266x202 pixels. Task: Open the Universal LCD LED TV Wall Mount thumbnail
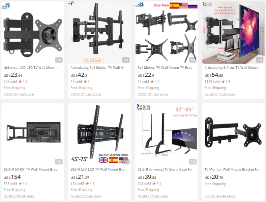(x=33, y=33)
